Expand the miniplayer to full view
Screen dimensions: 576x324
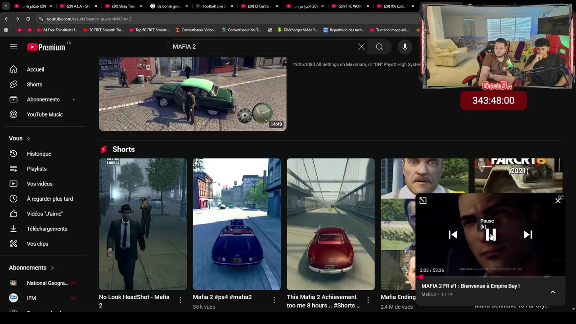pyautogui.click(x=423, y=201)
